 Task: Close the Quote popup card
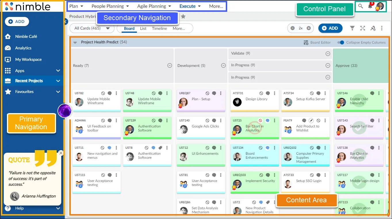(61, 153)
